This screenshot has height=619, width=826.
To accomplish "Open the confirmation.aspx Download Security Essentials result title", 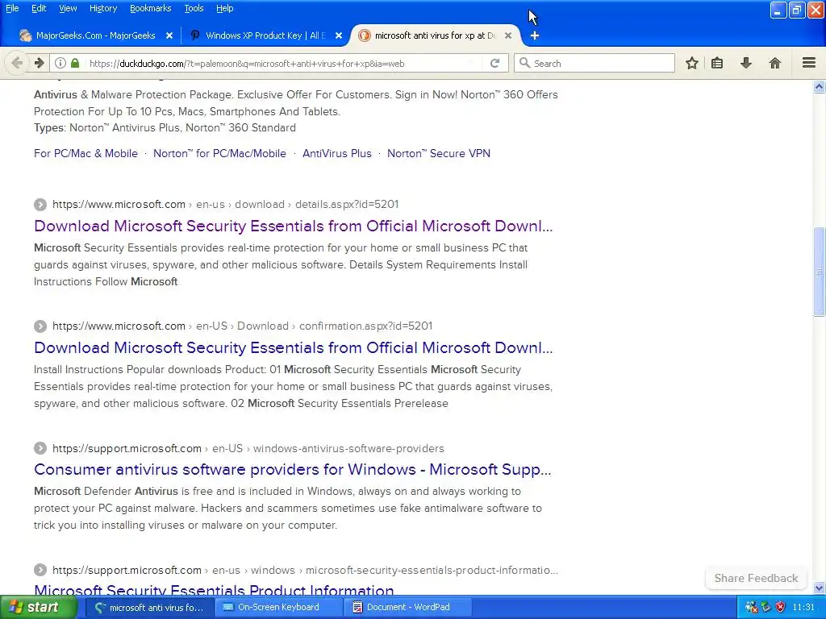I will coord(294,348).
